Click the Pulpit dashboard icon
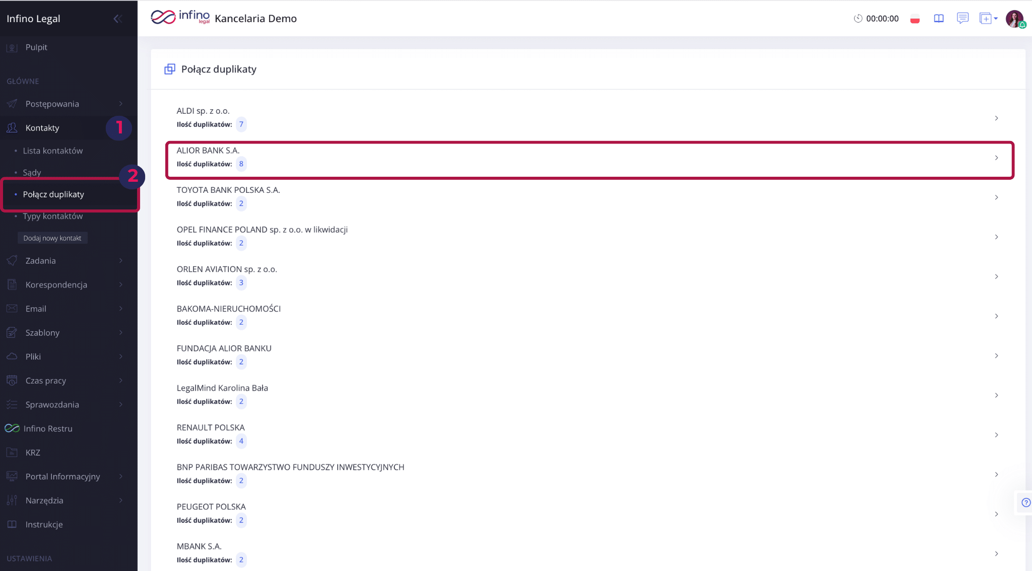Viewport: 1032px width, 571px height. pos(12,48)
